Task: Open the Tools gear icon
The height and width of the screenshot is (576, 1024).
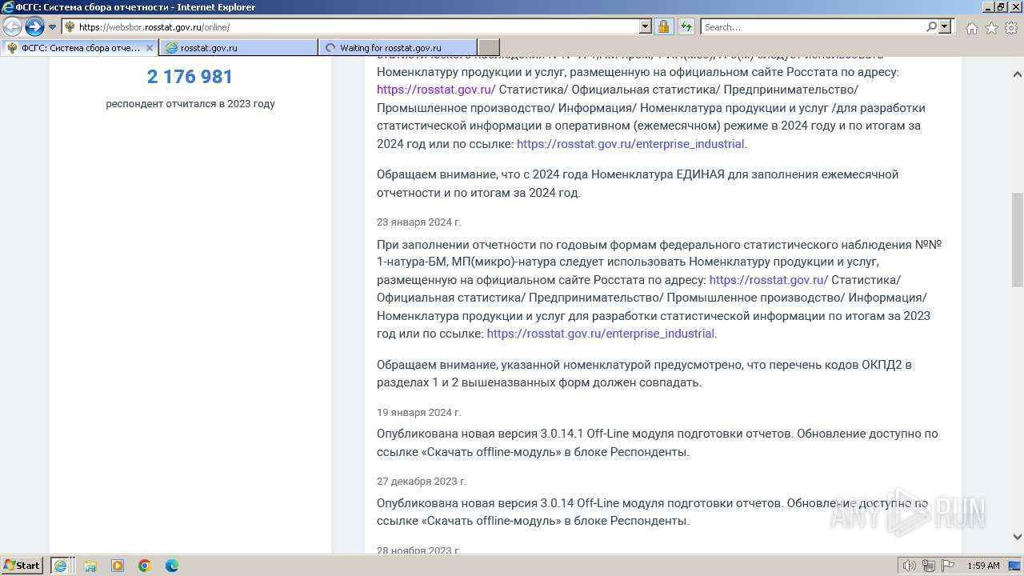Action: click(1010, 28)
